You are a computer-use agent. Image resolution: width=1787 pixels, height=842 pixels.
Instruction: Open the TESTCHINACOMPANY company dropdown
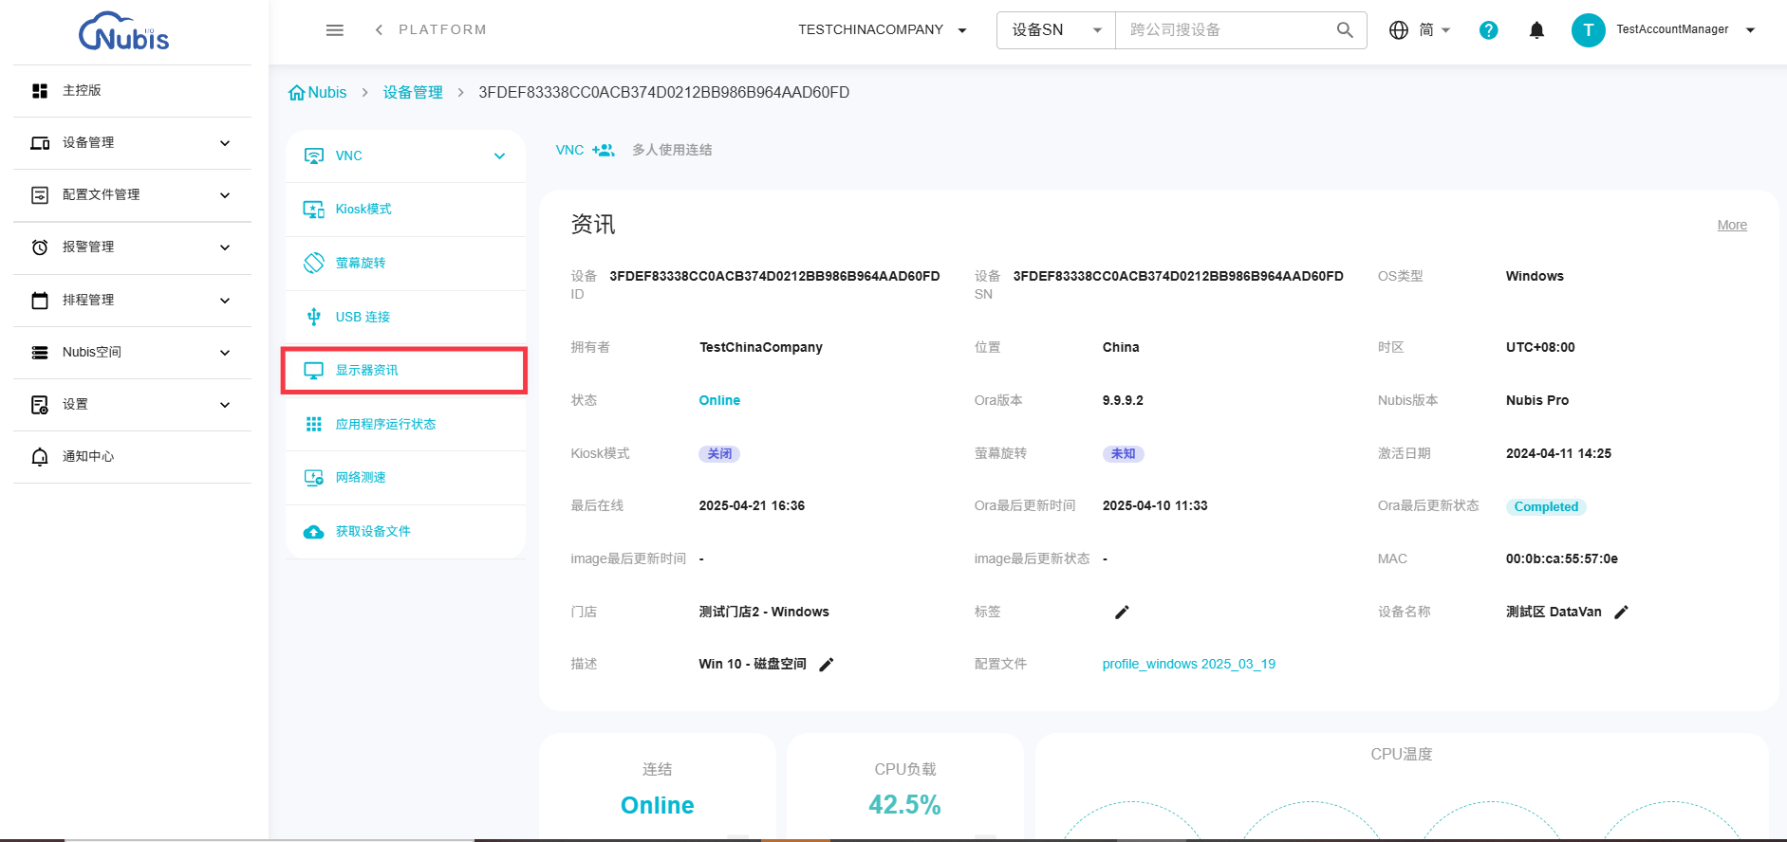tap(883, 30)
